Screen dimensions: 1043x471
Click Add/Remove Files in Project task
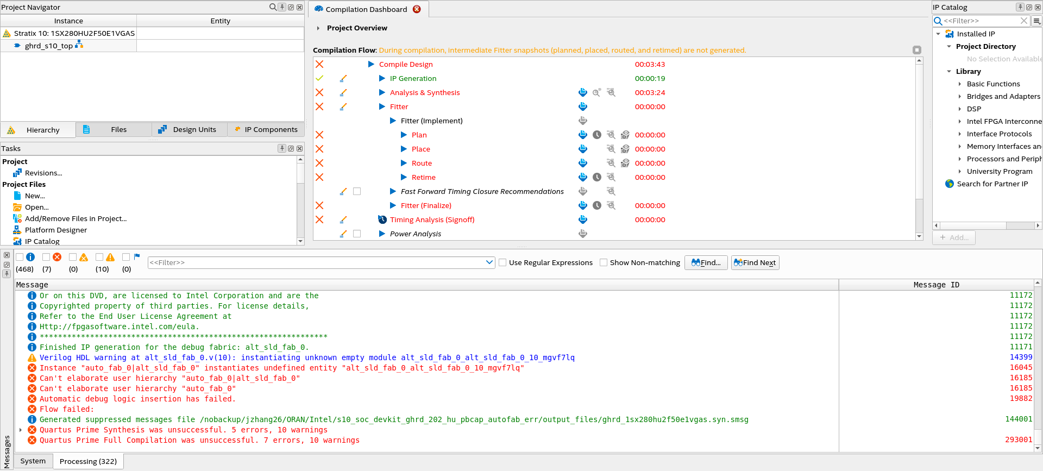click(76, 218)
